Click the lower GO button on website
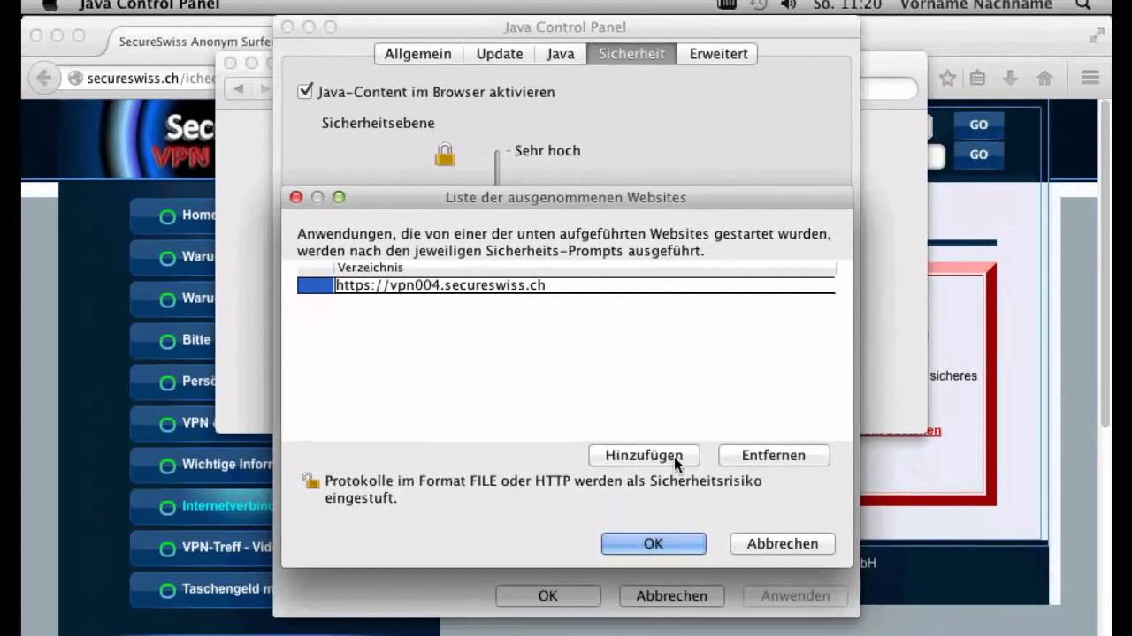 pyautogui.click(x=978, y=155)
